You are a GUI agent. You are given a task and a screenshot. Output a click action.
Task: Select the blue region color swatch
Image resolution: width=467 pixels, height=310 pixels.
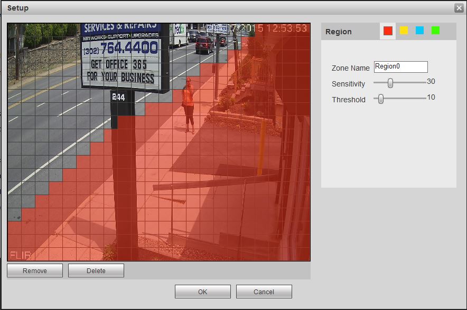point(419,31)
